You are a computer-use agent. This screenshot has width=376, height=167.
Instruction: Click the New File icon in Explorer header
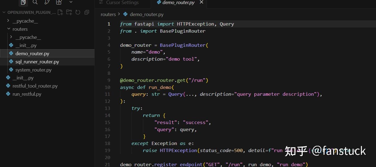60,12
